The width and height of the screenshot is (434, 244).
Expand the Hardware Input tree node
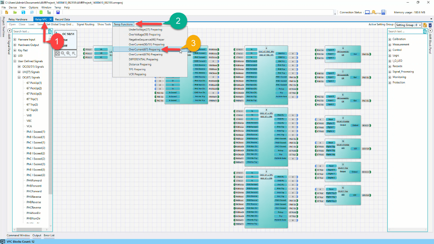pyautogui.click(x=15, y=39)
